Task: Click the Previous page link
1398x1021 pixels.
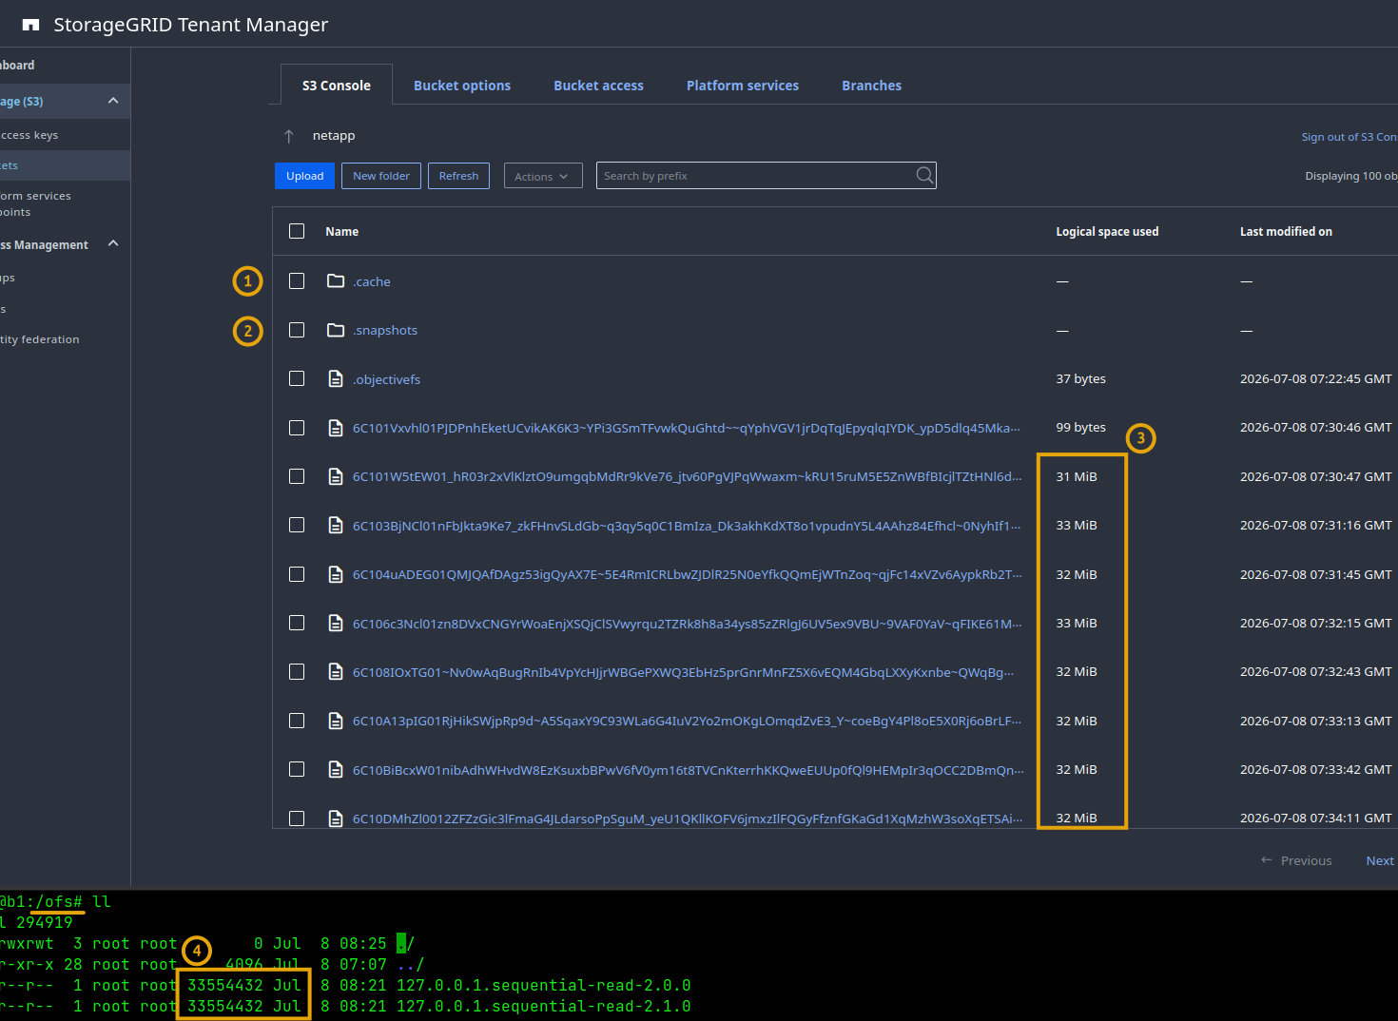Action: 1306,860
